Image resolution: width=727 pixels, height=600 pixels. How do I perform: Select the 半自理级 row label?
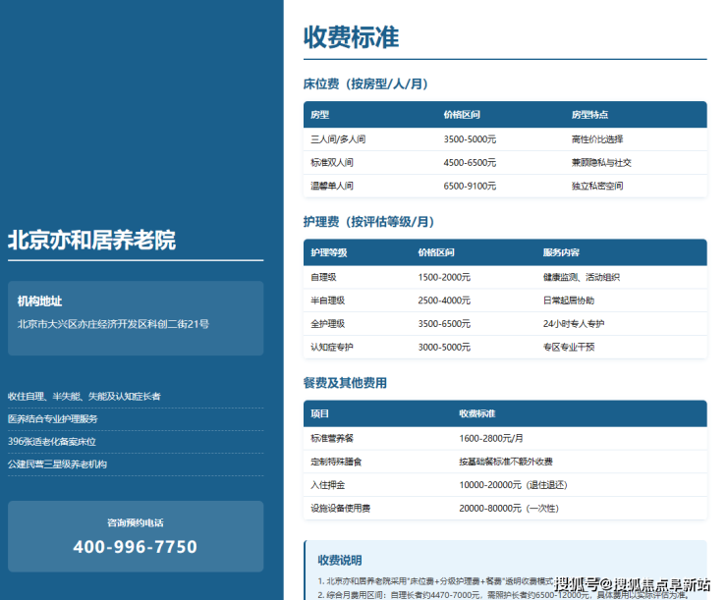328,300
